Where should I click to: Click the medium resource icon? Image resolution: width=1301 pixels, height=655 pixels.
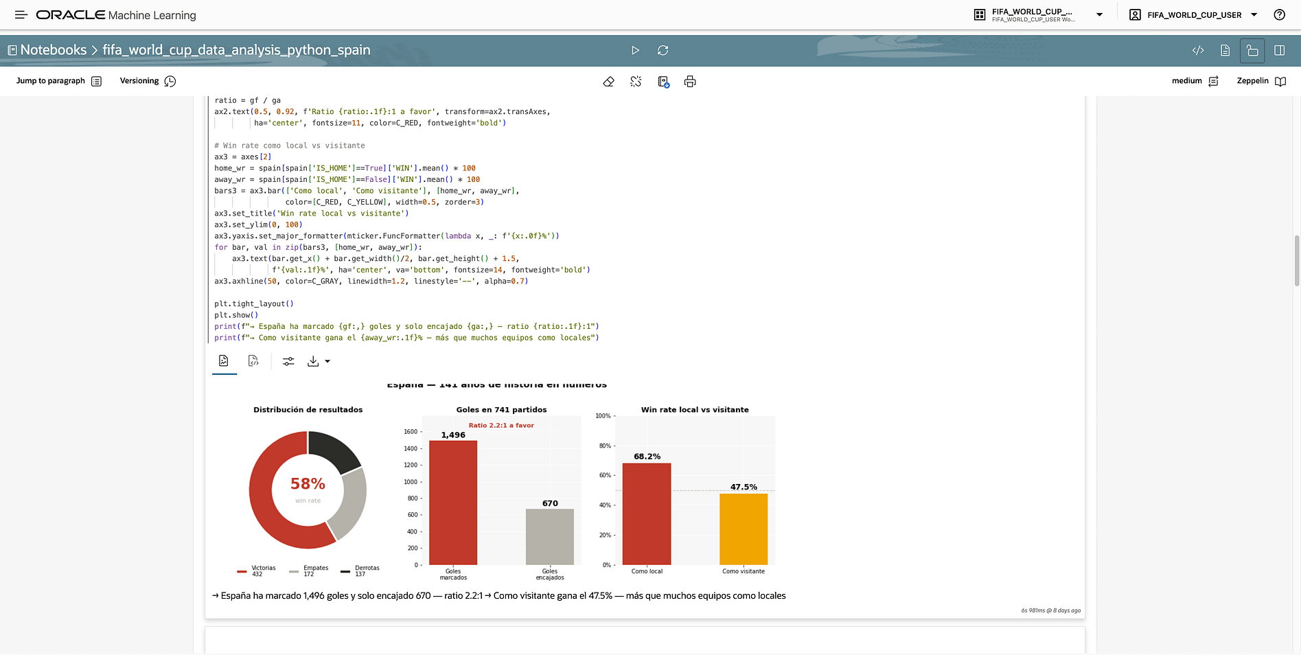point(1213,81)
